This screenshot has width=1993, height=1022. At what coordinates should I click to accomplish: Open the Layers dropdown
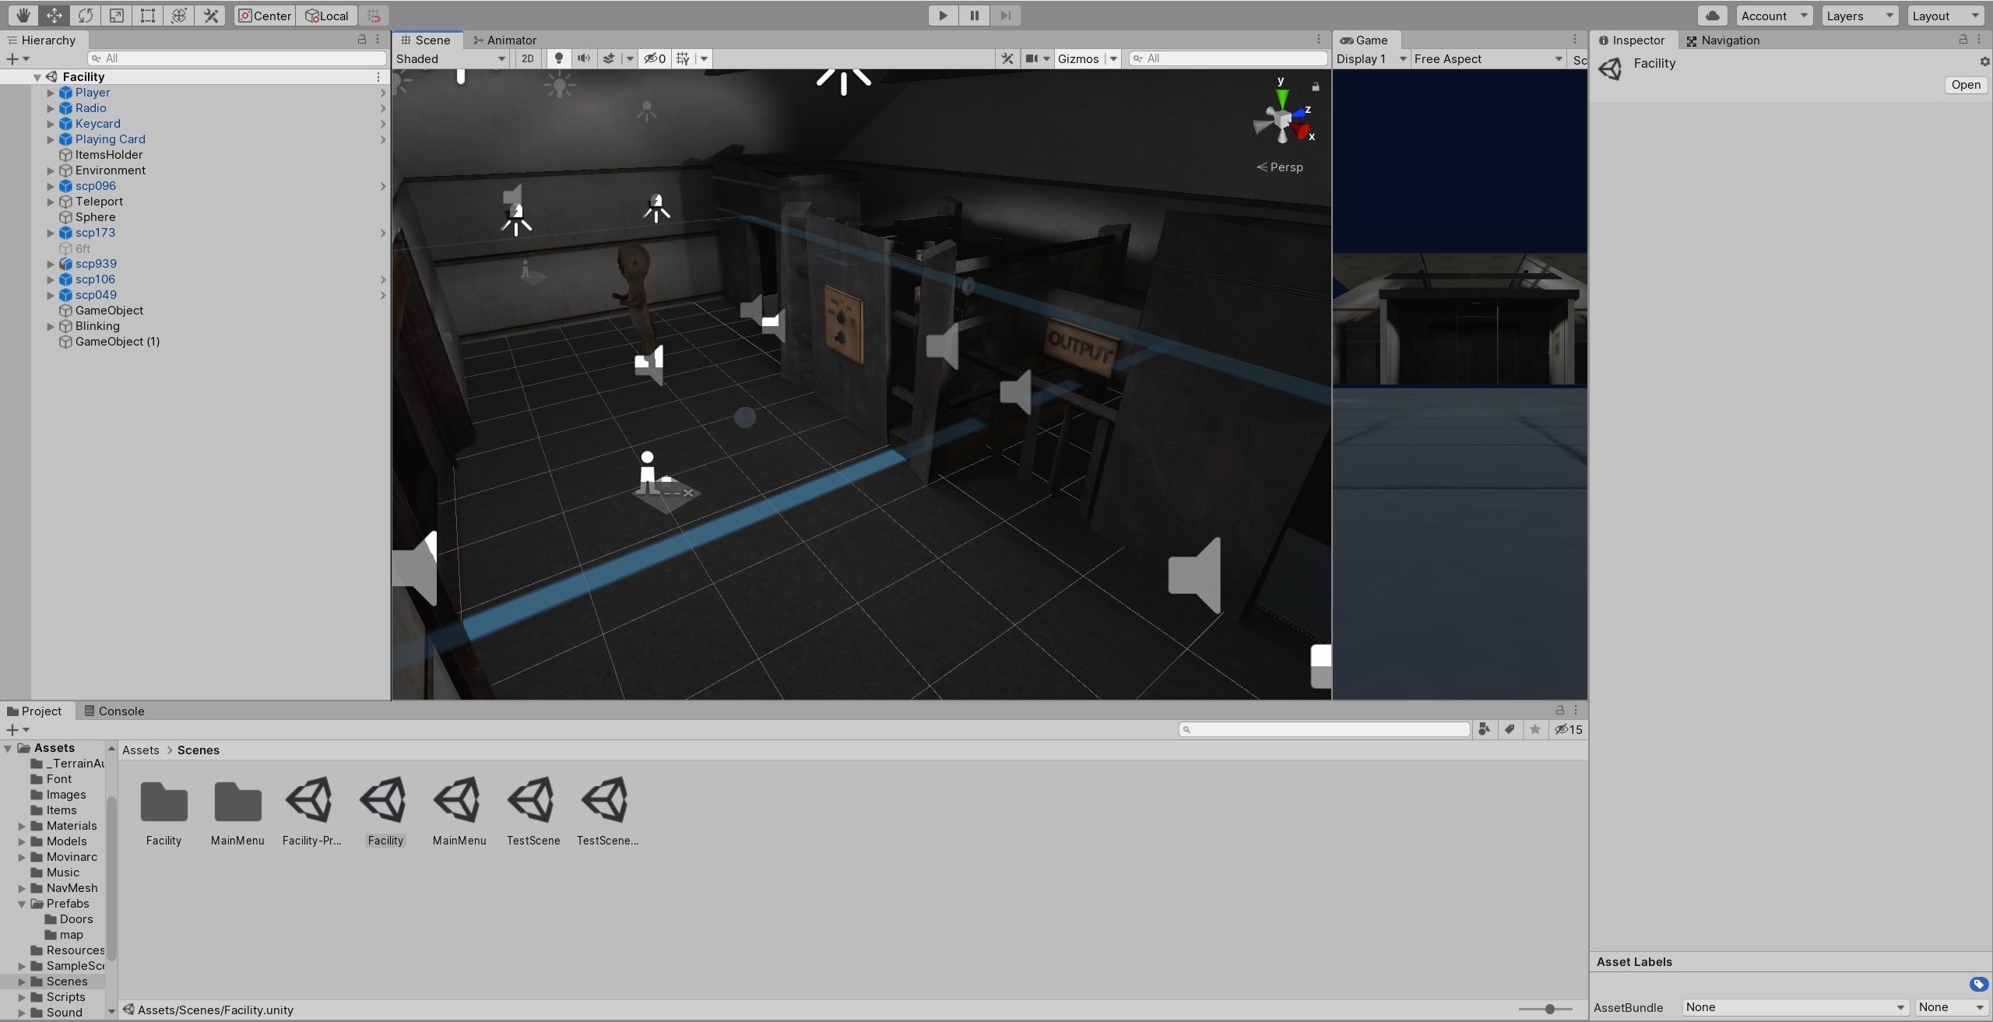point(1858,16)
